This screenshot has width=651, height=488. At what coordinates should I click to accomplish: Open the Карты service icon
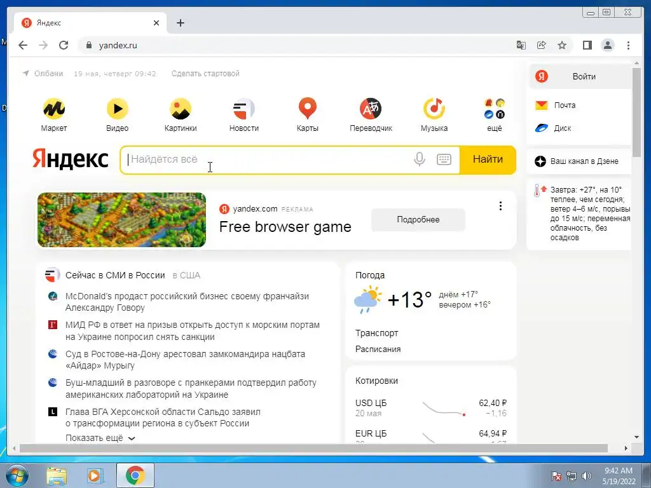pyautogui.click(x=308, y=108)
